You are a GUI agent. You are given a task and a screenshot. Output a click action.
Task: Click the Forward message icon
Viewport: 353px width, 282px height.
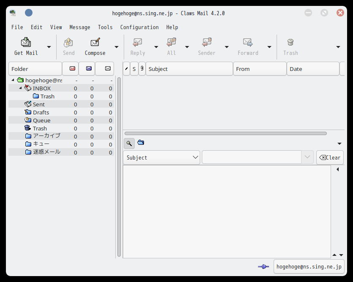click(x=248, y=42)
